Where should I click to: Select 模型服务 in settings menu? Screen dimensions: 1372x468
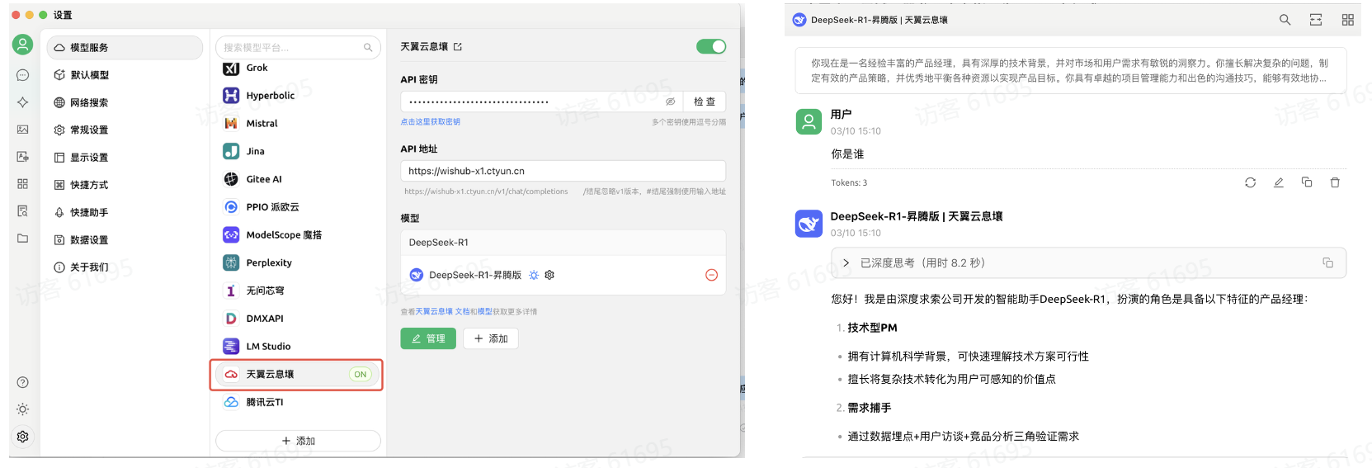pyautogui.click(x=125, y=48)
